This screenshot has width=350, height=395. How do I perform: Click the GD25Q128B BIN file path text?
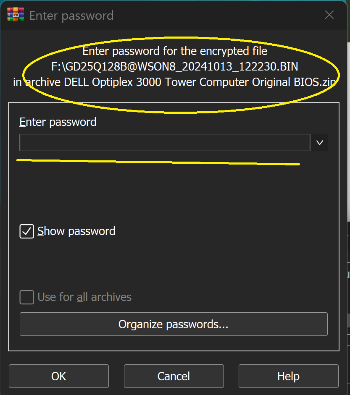(x=175, y=67)
